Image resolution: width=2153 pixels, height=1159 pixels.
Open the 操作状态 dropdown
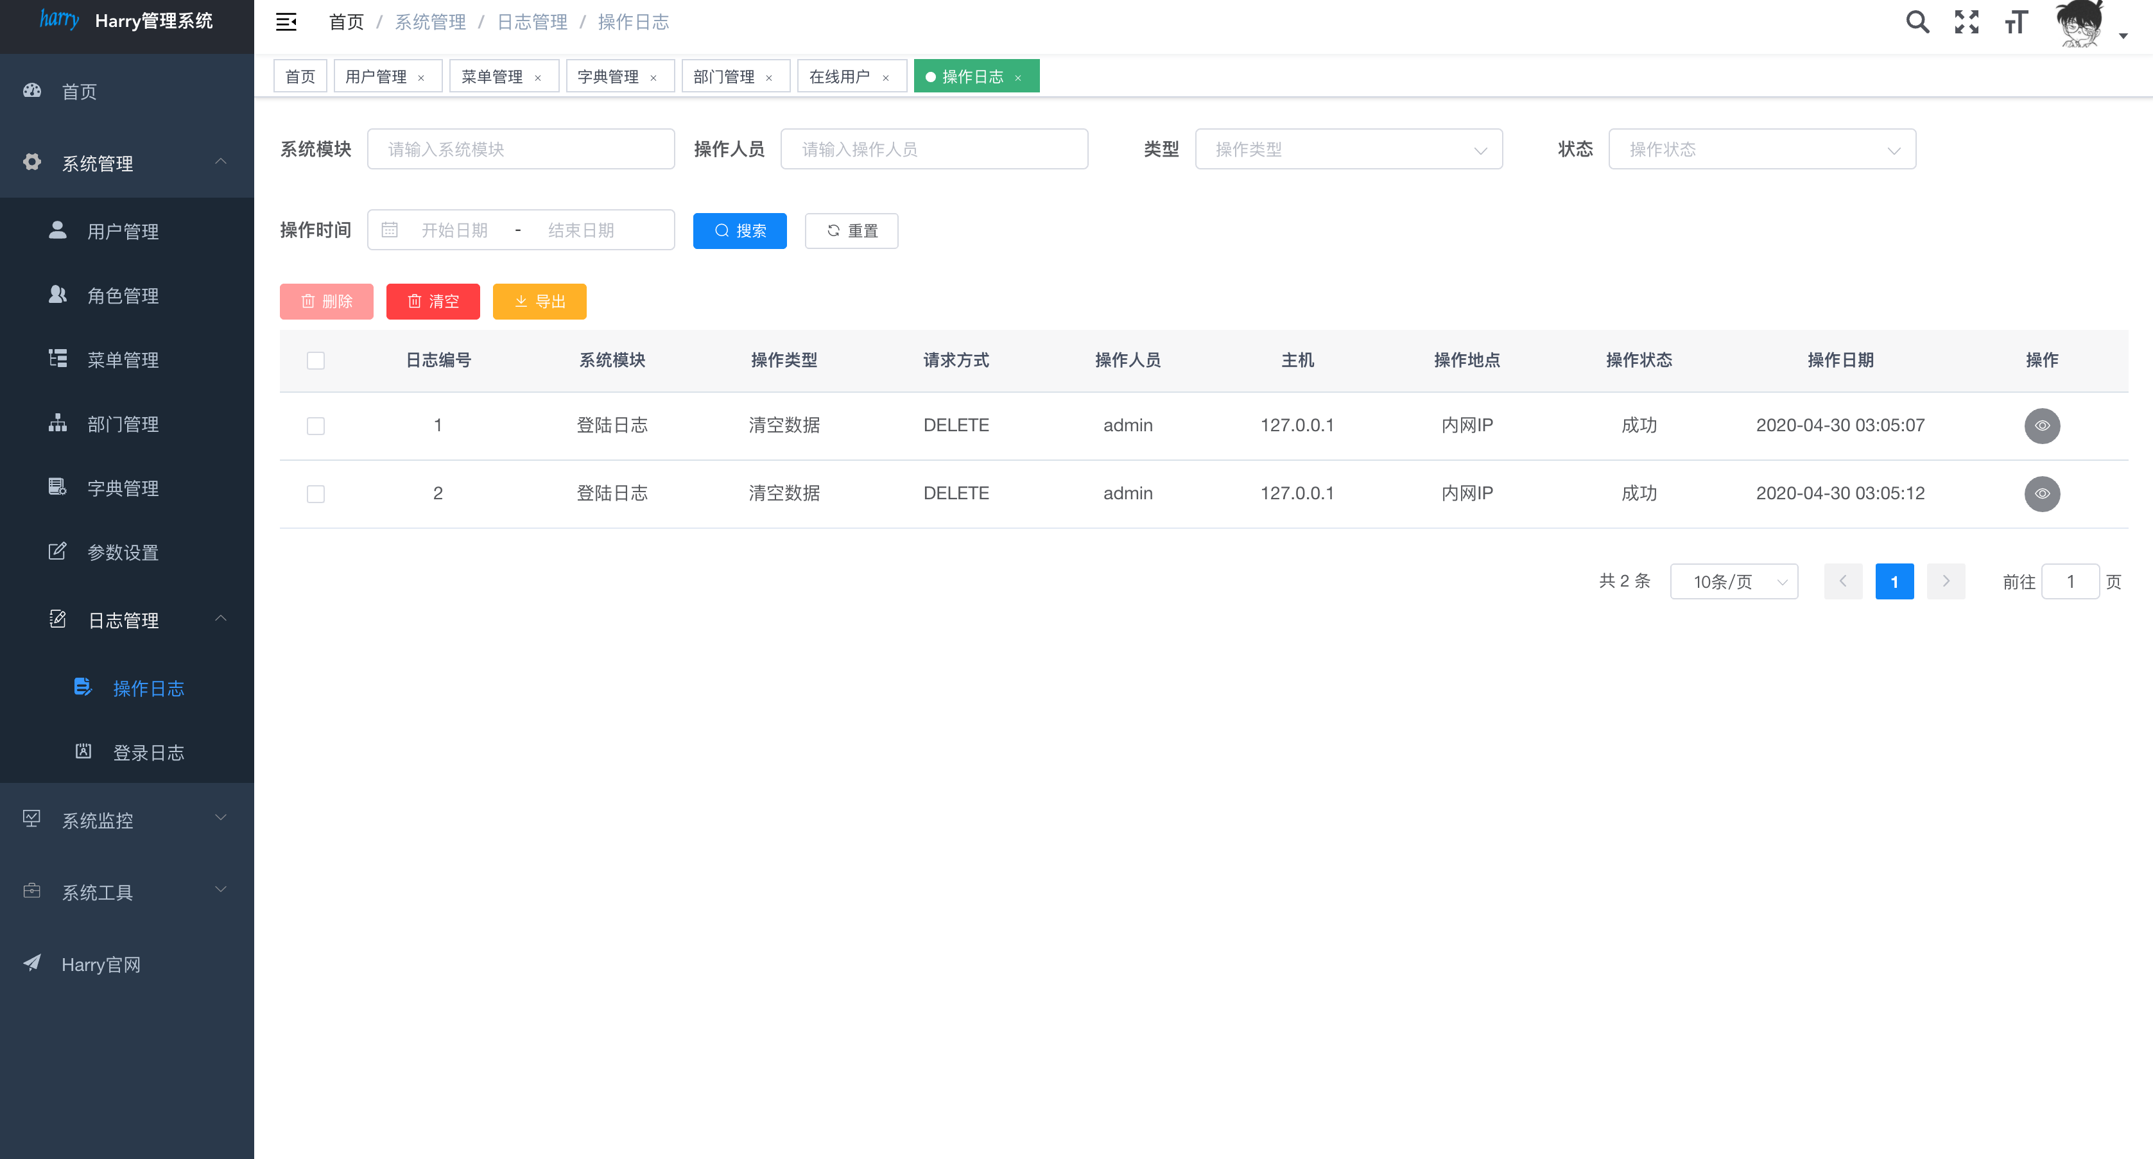pyautogui.click(x=1761, y=150)
